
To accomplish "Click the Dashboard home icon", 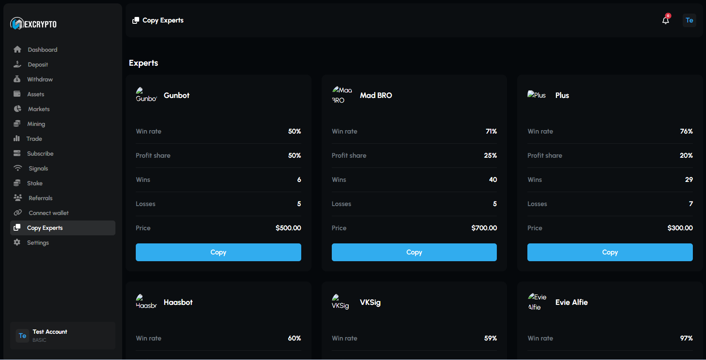I will click(x=17, y=50).
